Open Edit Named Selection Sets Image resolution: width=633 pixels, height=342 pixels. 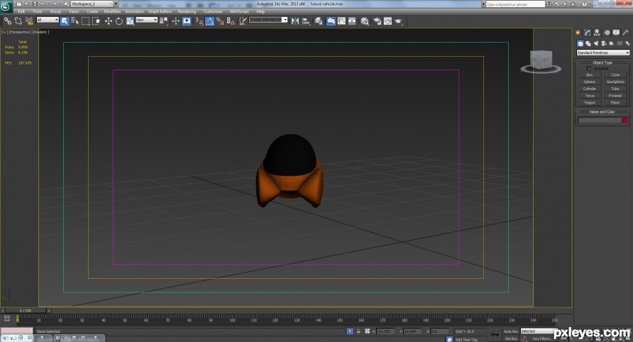[242, 21]
